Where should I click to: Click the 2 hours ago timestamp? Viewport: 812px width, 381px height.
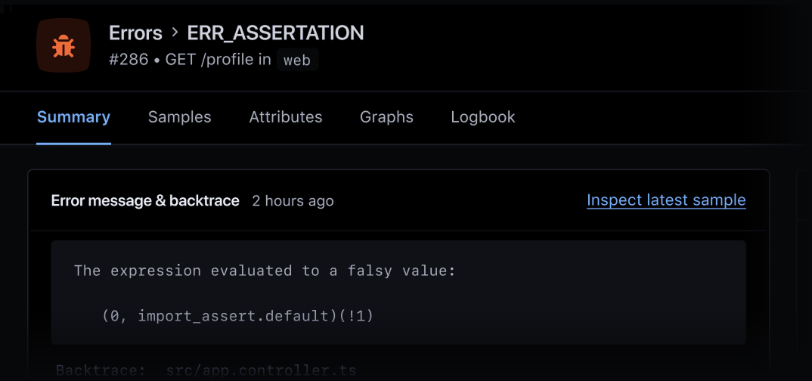pyautogui.click(x=293, y=201)
